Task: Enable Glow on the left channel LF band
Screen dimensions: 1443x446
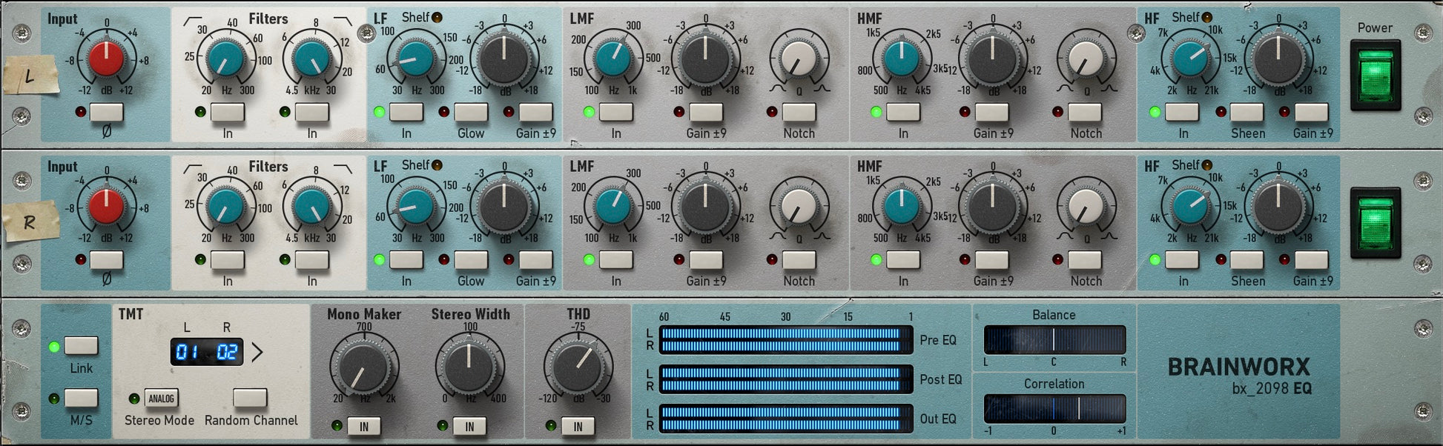Action: click(x=470, y=113)
